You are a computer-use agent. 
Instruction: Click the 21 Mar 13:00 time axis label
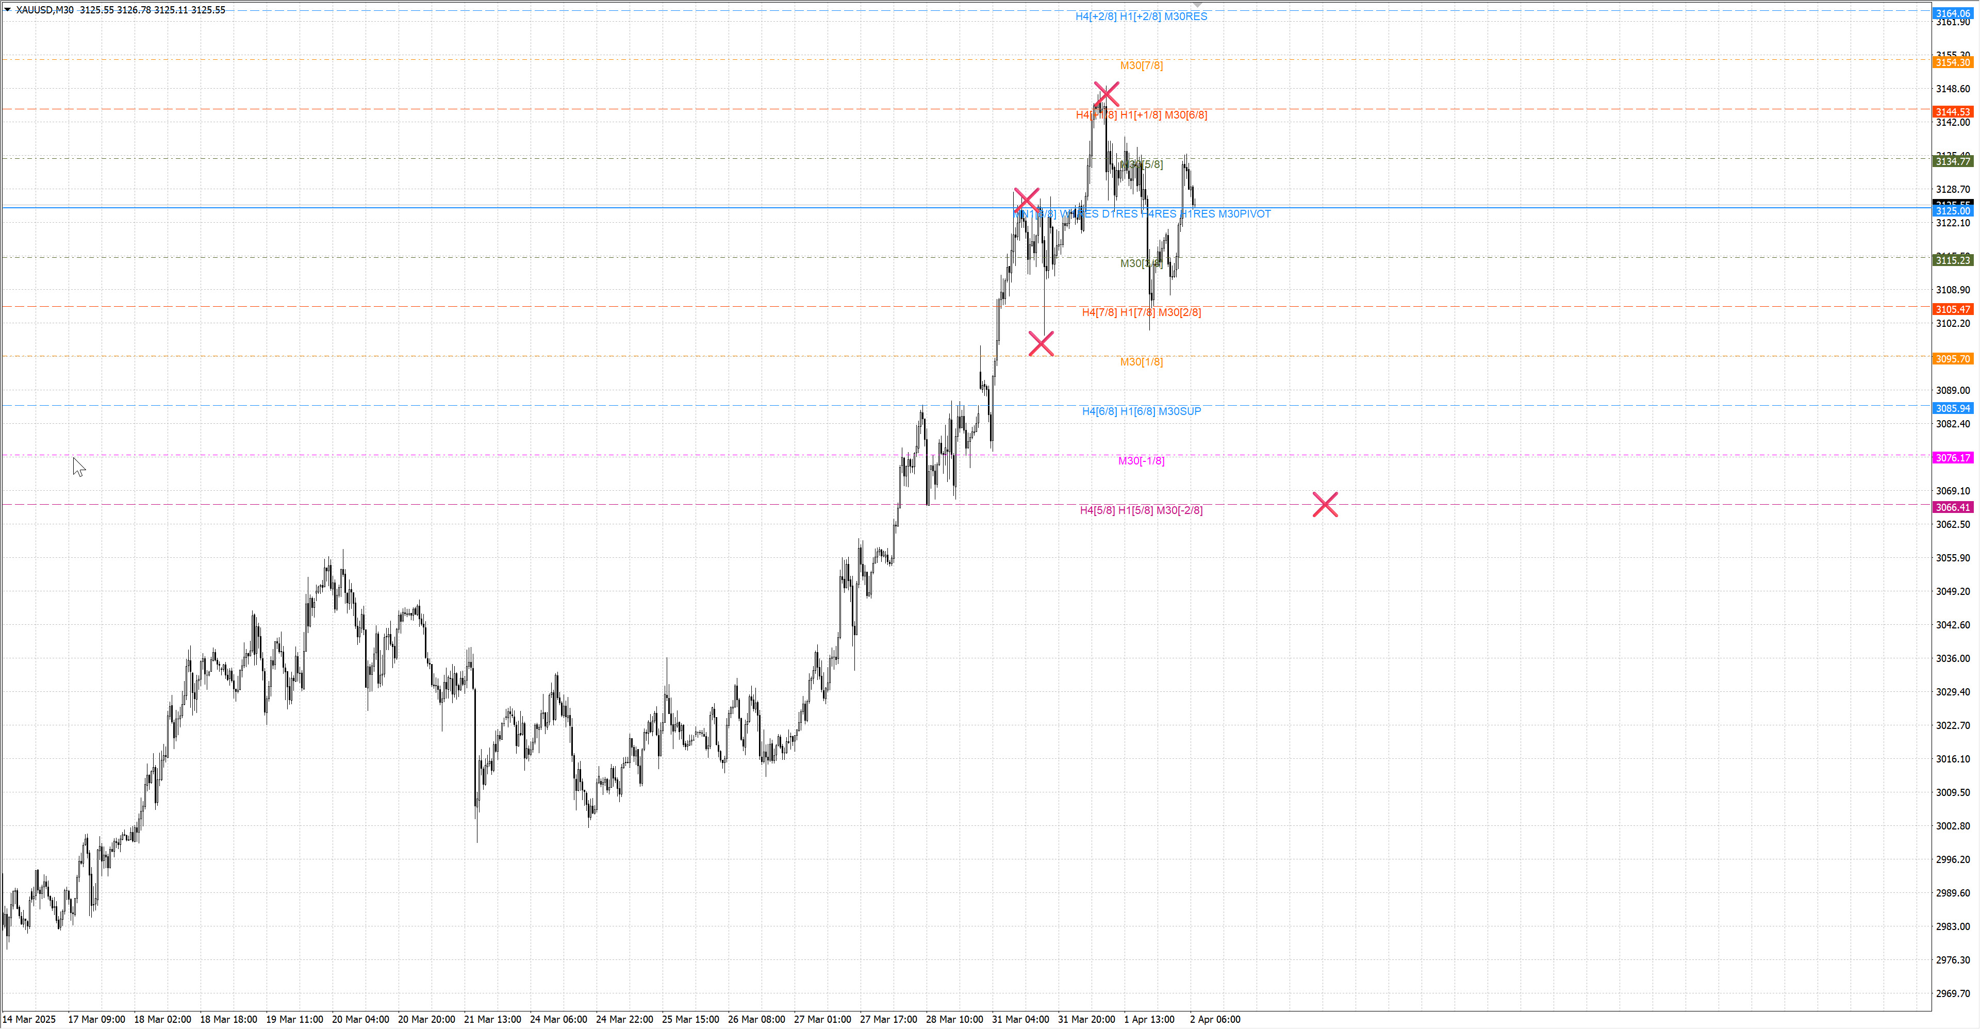pos(492,1019)
